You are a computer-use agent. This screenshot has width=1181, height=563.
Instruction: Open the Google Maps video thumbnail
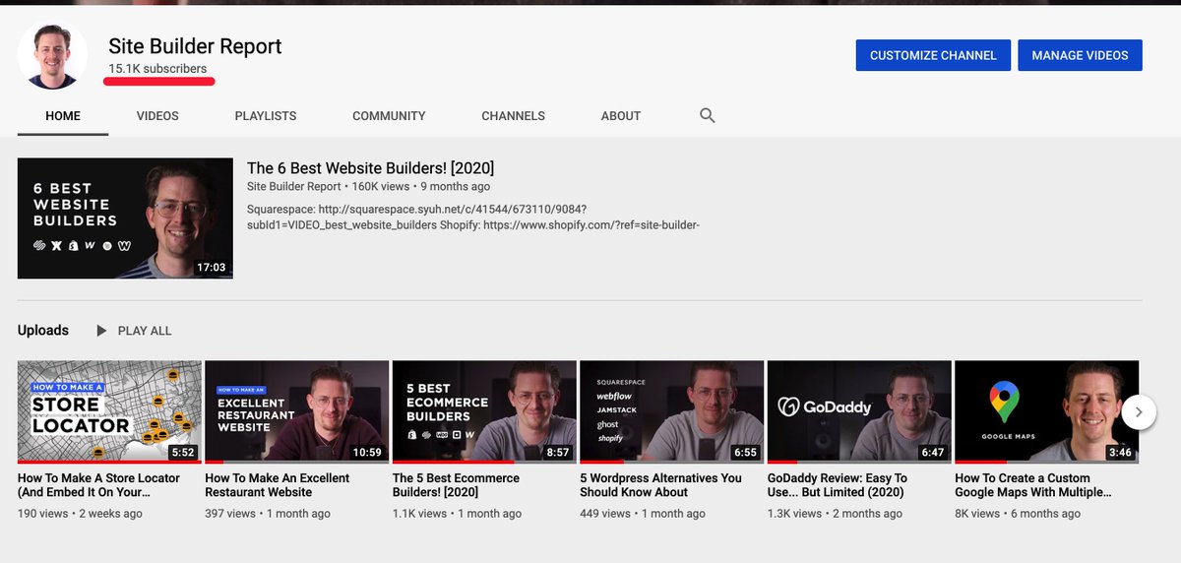1046,411
